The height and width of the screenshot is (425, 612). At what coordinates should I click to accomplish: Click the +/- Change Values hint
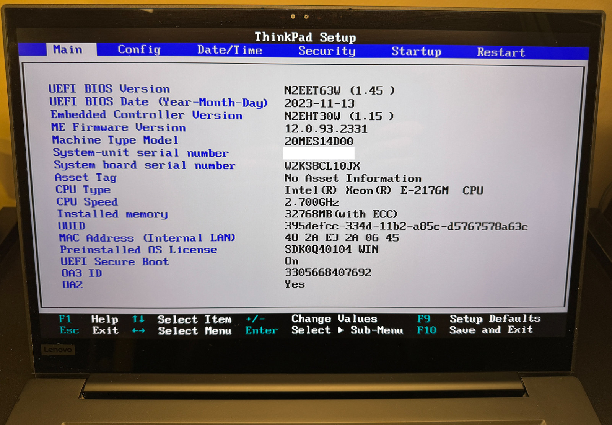(311, 319)
